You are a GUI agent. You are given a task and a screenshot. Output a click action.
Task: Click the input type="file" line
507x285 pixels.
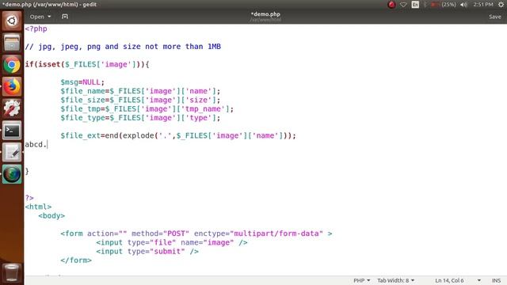coord(172,242)
